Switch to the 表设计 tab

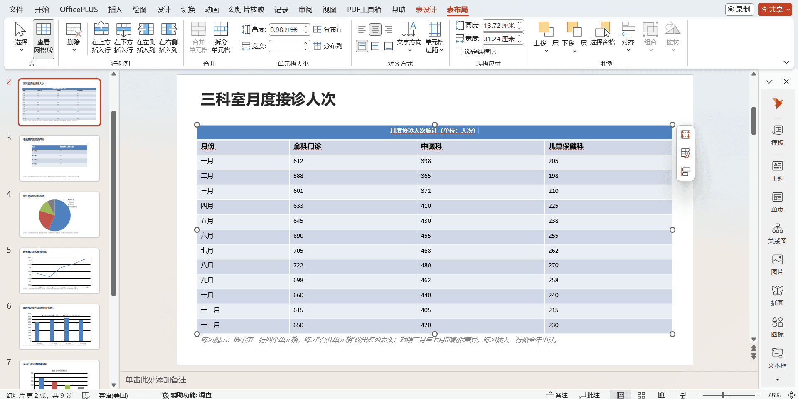[426, 10]
